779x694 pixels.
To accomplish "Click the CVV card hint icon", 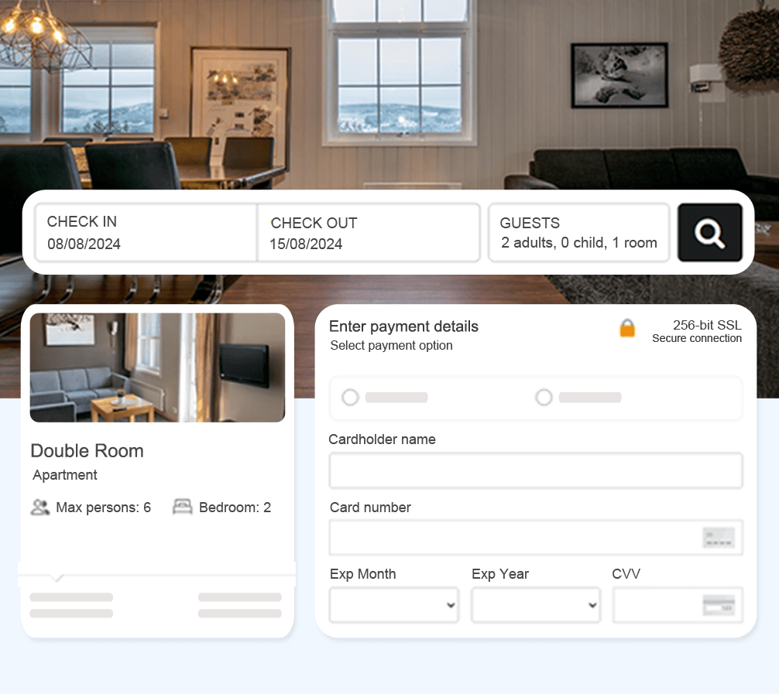I will click(719, 605).
